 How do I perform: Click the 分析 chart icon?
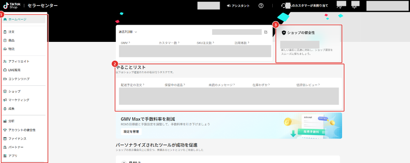click(5, 121)
